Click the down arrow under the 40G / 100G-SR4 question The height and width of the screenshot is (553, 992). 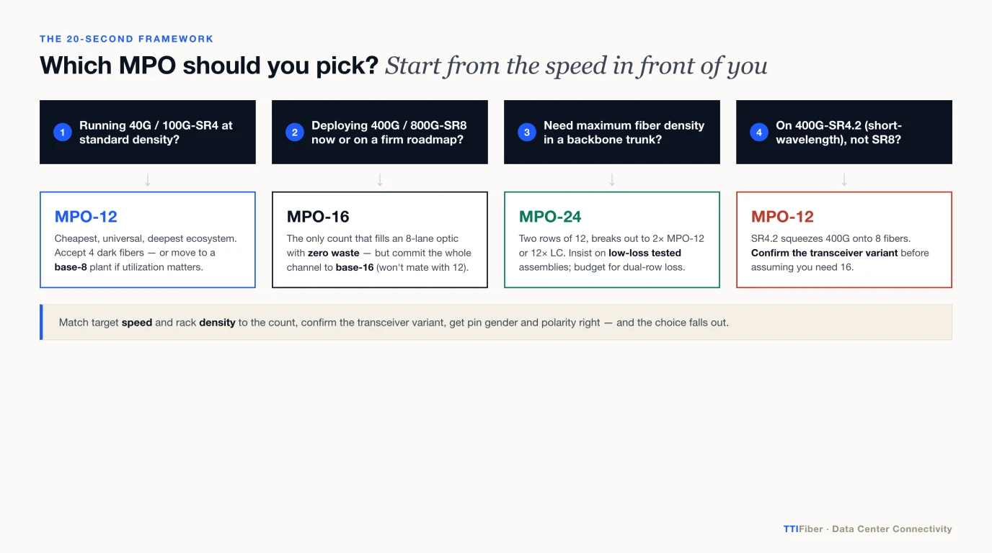[148, 179]
